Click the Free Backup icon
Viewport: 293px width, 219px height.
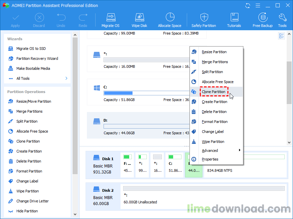click(x=263, y=20)
